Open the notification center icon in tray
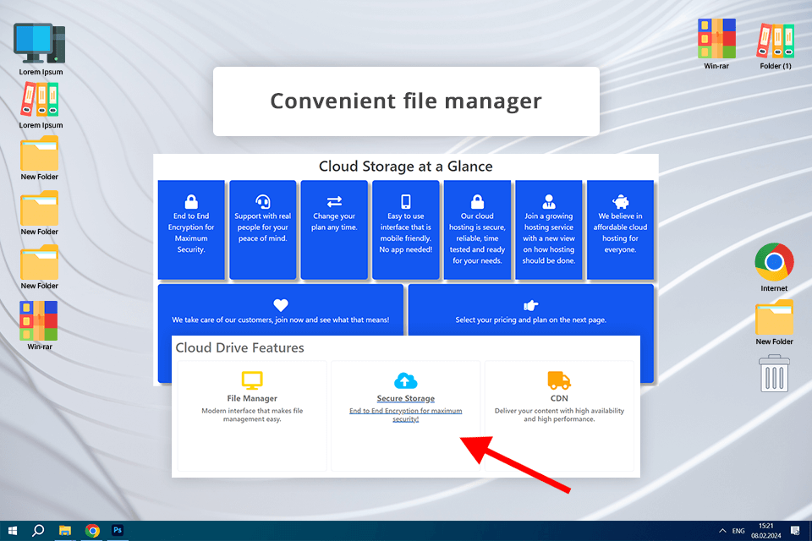 click(795, 531)
